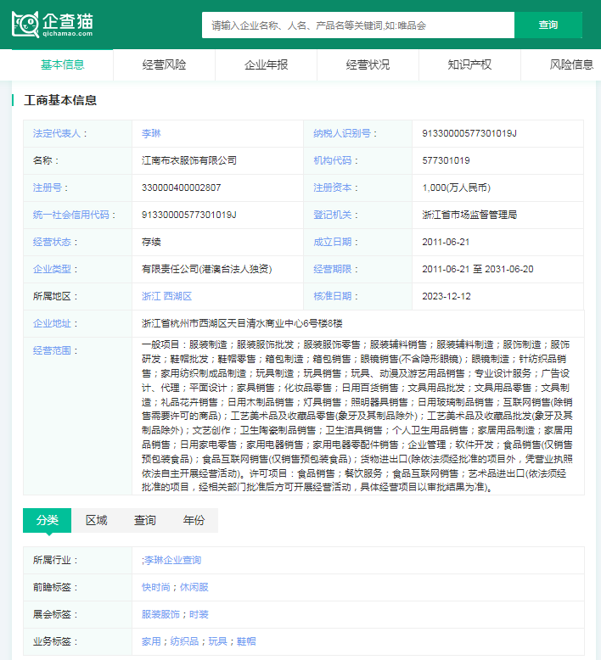Click the 纺织品 business tag
This screenshot has width=601, height=660.
tap(184, 641)
